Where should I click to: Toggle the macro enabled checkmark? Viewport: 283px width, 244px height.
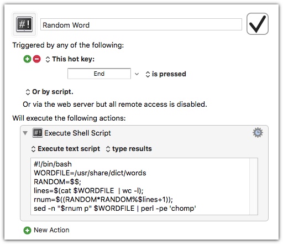[x=257, y=24]
